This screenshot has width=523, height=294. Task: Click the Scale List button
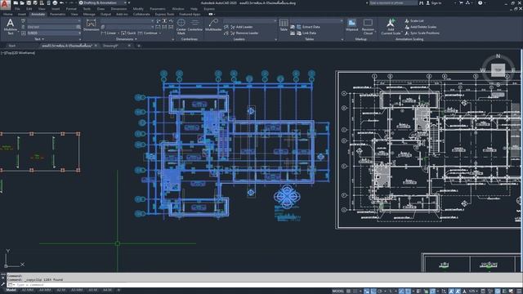pos(414,20)
